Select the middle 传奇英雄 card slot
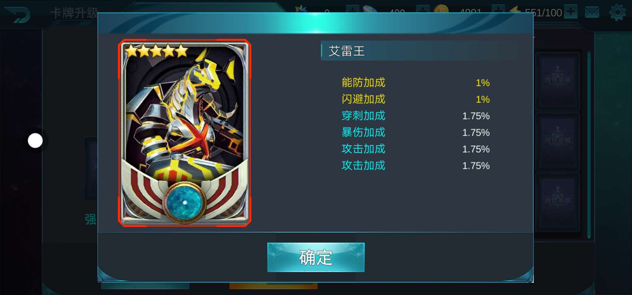Image resolution: width=632 pixels, height=295 pixels. coord(558,142)
